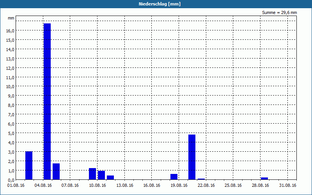Viewport: 312px width, 195px height.
Task: Select the '16,0' y-axis value
Action: (x=11, y=31)
